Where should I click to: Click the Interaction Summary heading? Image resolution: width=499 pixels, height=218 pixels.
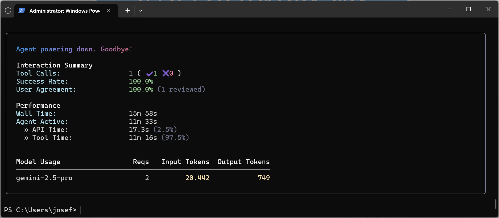click(54, 65)
